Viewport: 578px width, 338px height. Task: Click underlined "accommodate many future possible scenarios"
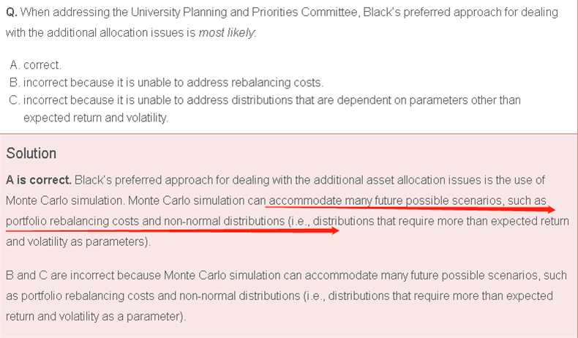(382, 200)
